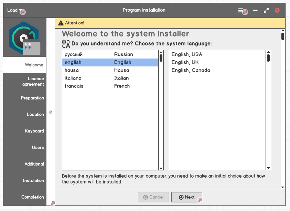
Task: Click language list scroll down arrow
Action: pyautogui.click(x=161, y=168)
